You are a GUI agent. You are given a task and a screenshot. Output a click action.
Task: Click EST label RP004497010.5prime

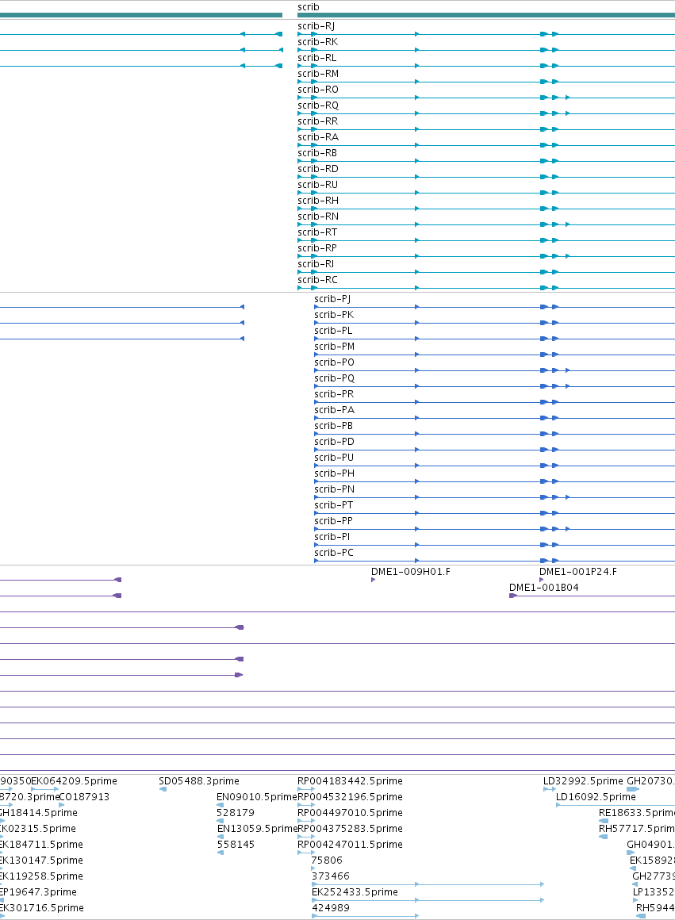tap(351, 813)
